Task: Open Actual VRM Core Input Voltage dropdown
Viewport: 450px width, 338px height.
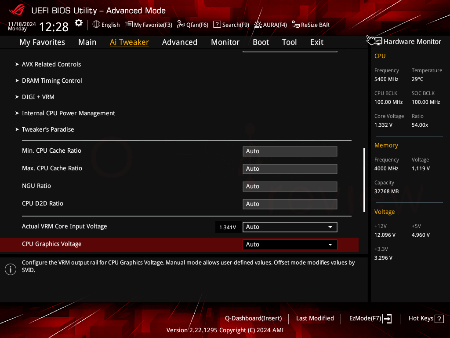Action: pos(290,227)
